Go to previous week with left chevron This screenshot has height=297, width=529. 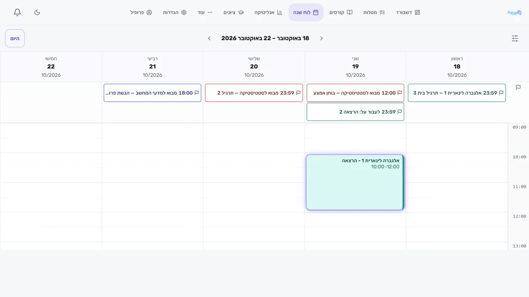point(209,38)
